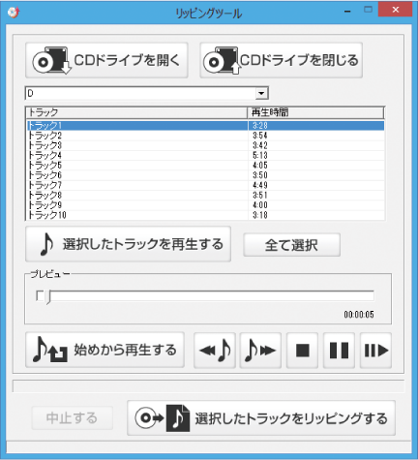This screenshot has width=418, height=460.
Task: Click the rewind note icon button
Action: 215,351
